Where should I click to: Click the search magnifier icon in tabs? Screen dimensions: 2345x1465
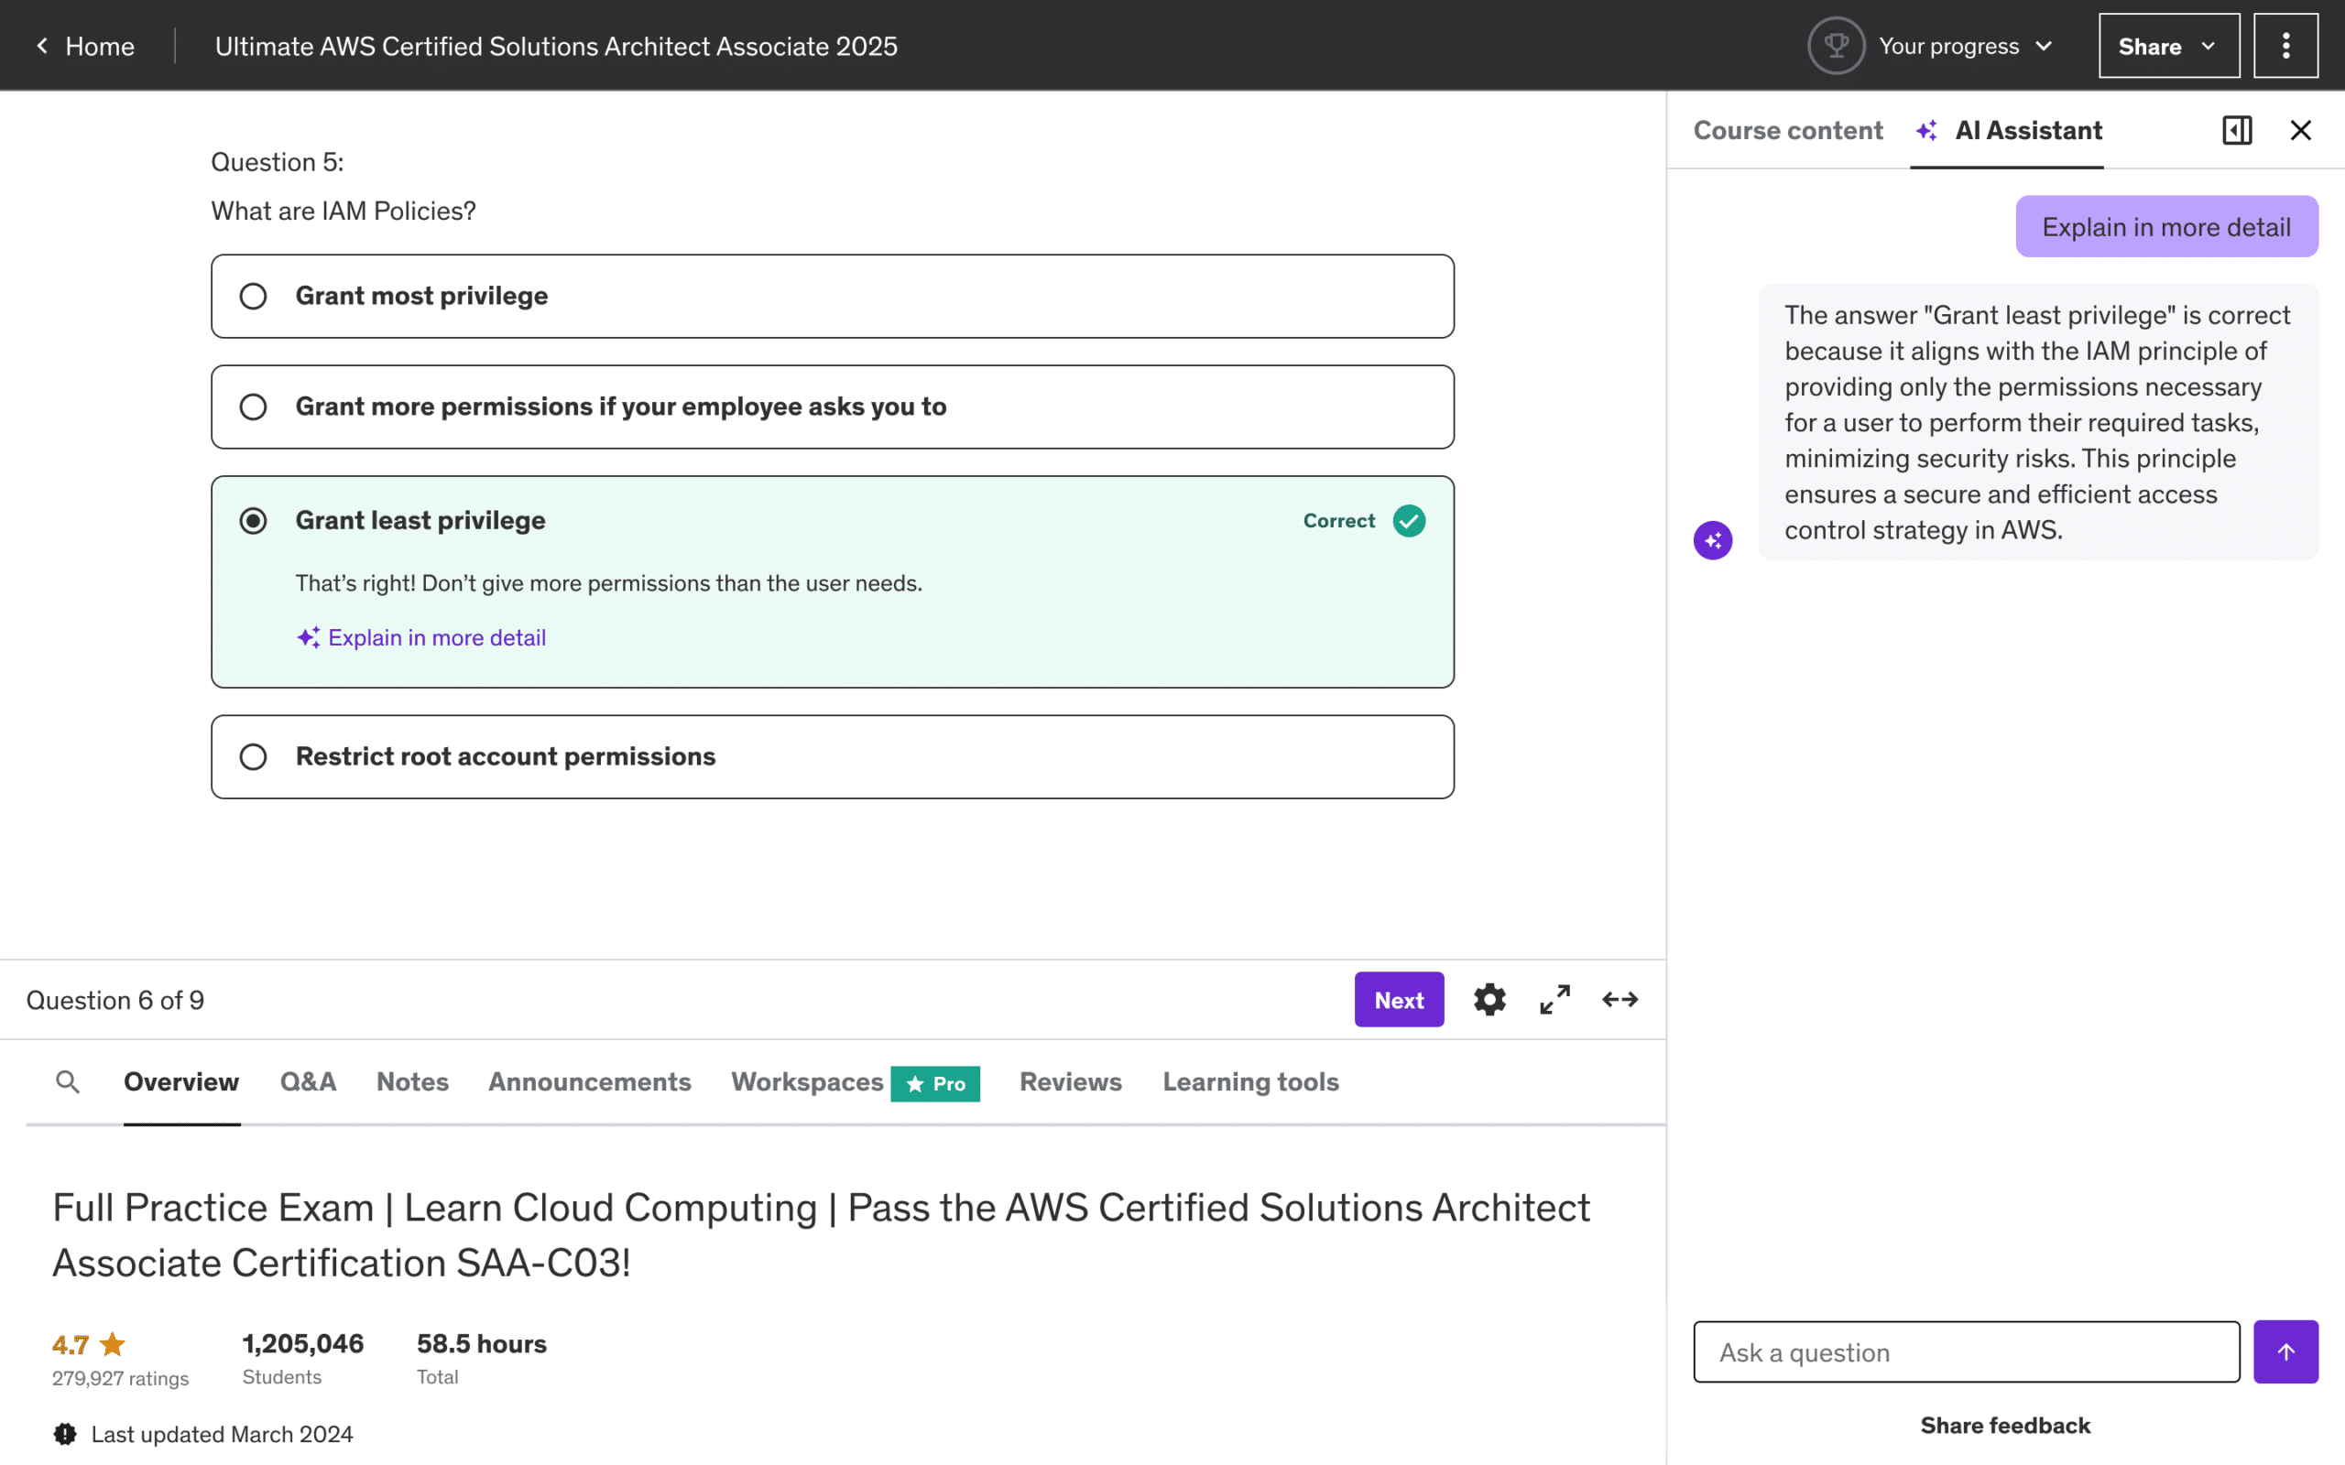(x=67, y=1081)
